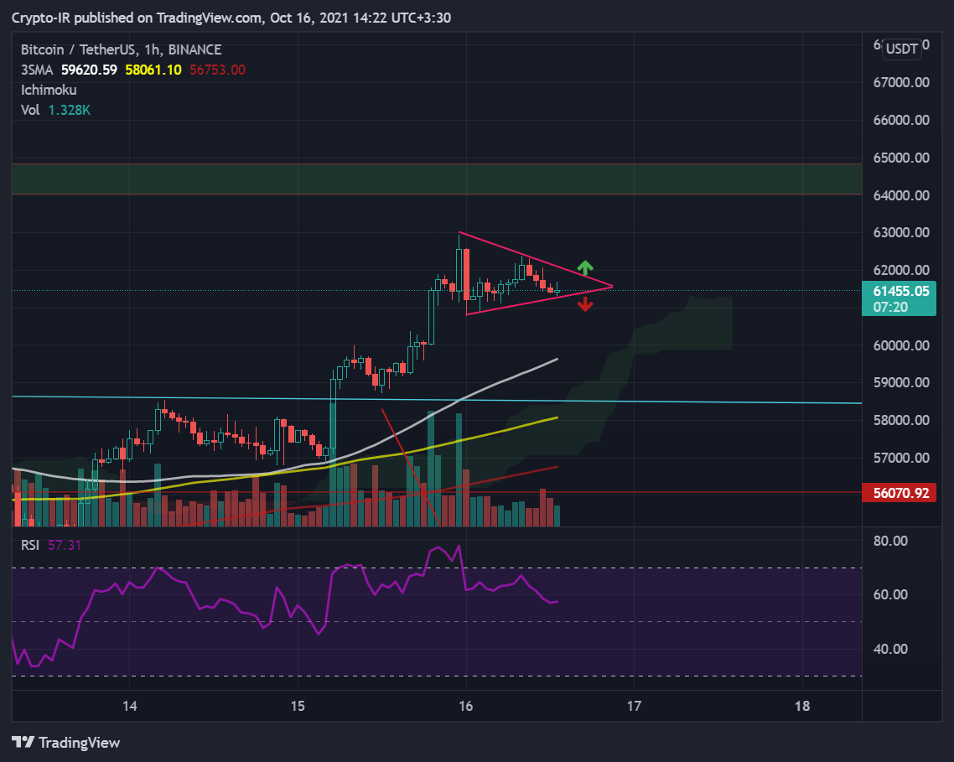
Task: Click date label 14 on time axis
Action: pos(130,706)
